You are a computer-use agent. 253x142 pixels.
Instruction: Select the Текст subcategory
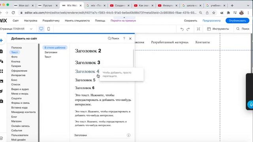coord(48,57)
